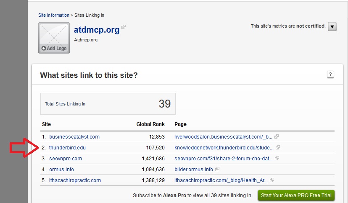Open external link icon next to atdmcp.org
Image resolution: width=348 pixels, height=203 pixels.
[x=124, y=27]
